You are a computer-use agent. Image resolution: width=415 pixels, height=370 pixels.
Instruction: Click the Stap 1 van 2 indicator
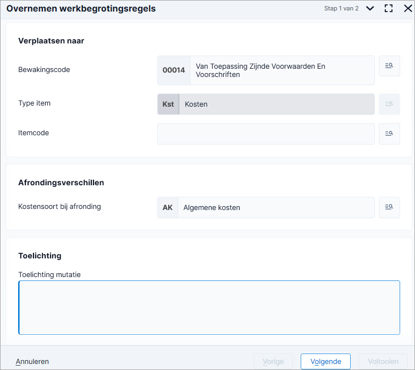[341, 8]
